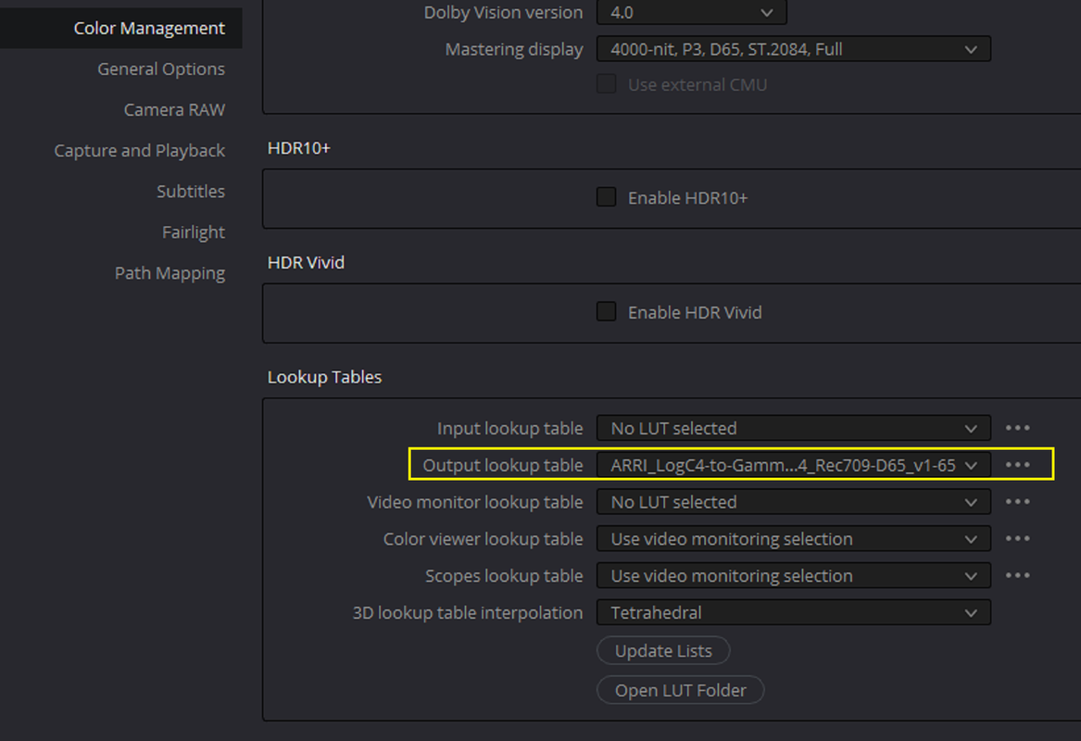Open Mastering display dropdown
Screen dimensions: 1081x741
(794, 49)
